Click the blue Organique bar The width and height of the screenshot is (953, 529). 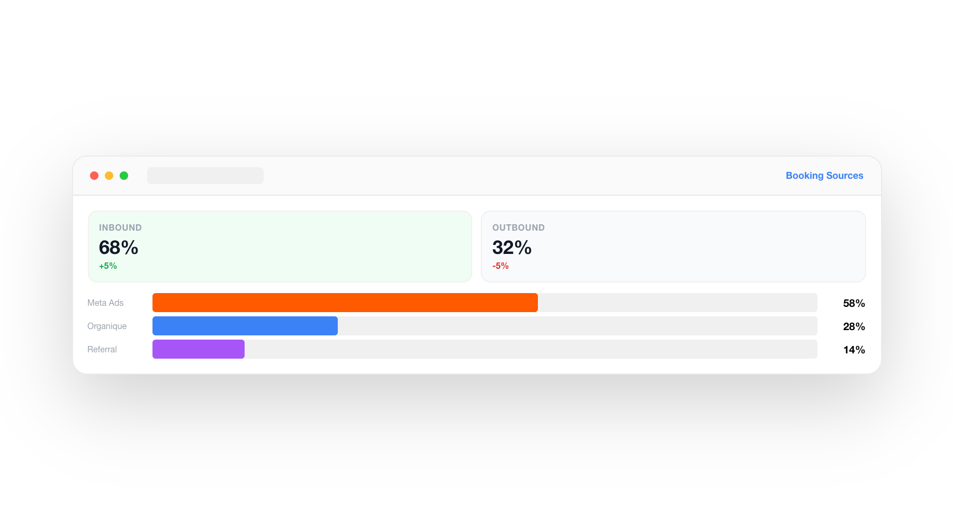pyautogui.click(x=245, y=325)
